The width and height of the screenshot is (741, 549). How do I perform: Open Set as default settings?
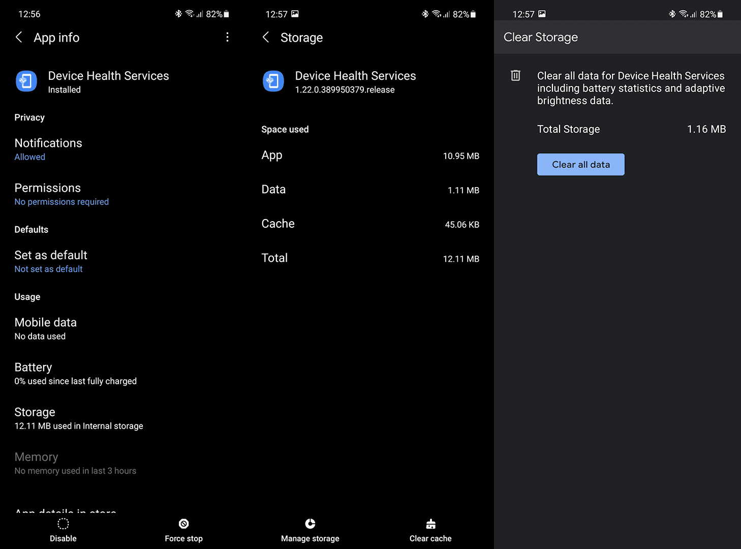123,261
